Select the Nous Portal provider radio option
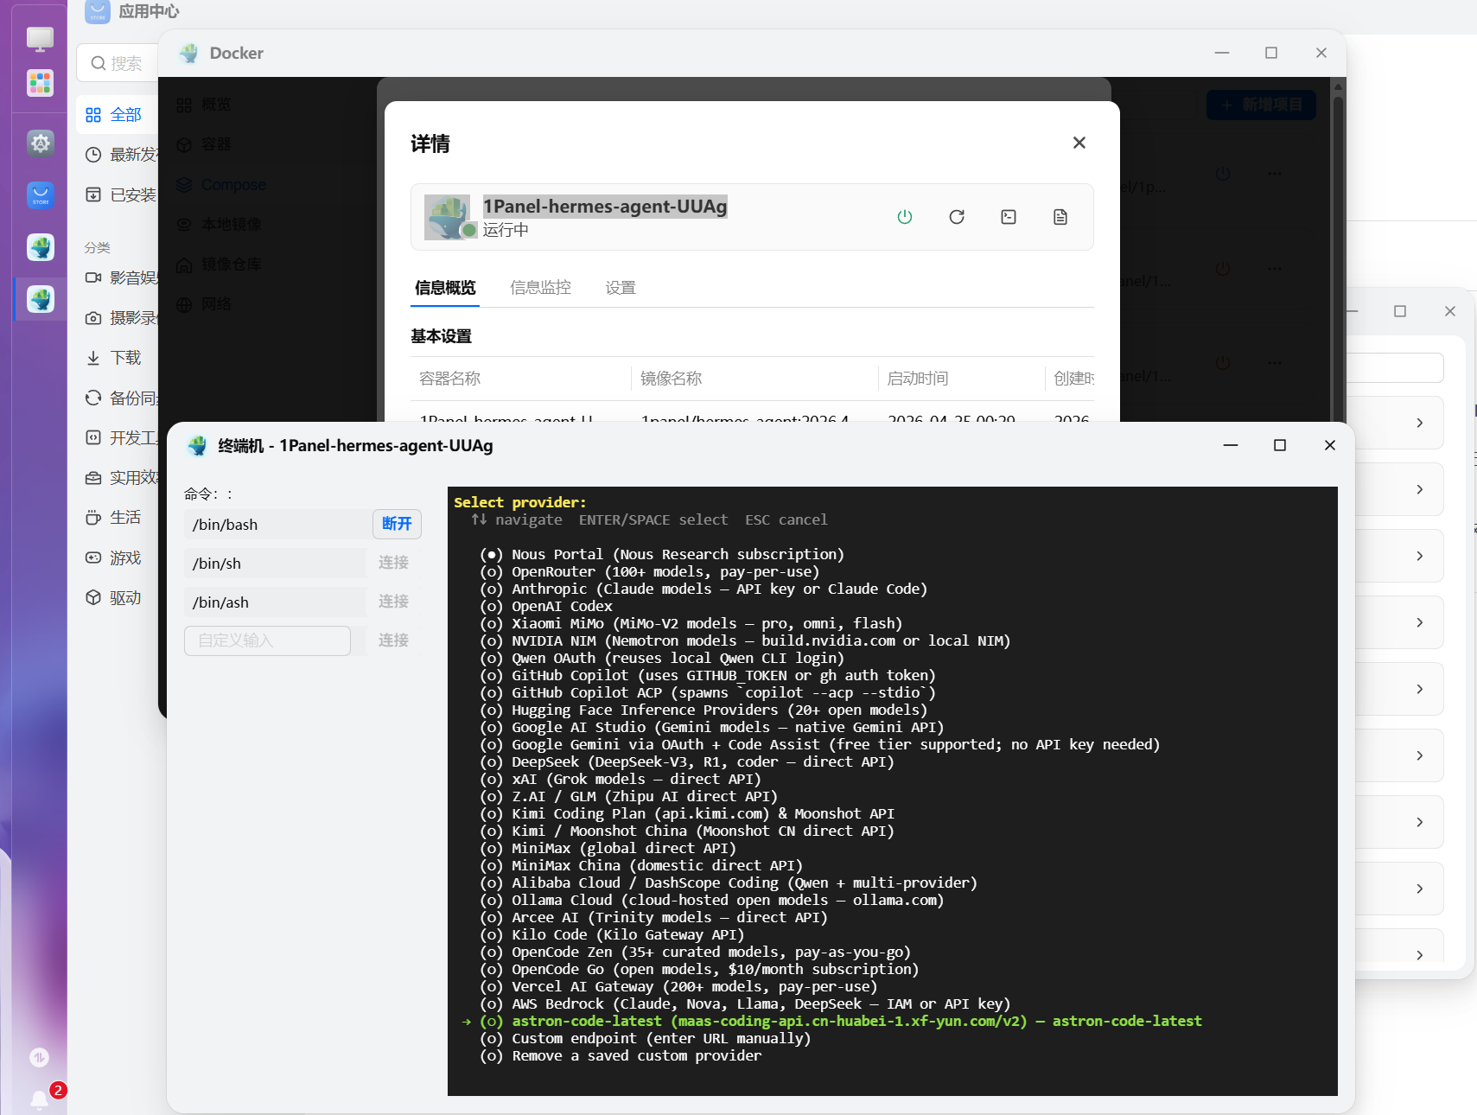This screenshot has height=1115, width=1477. (492, 555)
